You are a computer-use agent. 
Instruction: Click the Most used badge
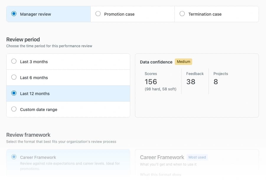click(x=197, y=157)
